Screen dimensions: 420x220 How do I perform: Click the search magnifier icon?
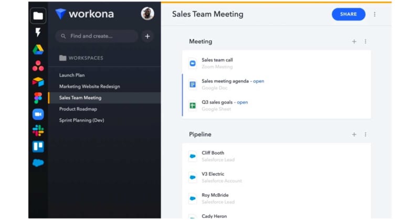[x=63, y=36]
